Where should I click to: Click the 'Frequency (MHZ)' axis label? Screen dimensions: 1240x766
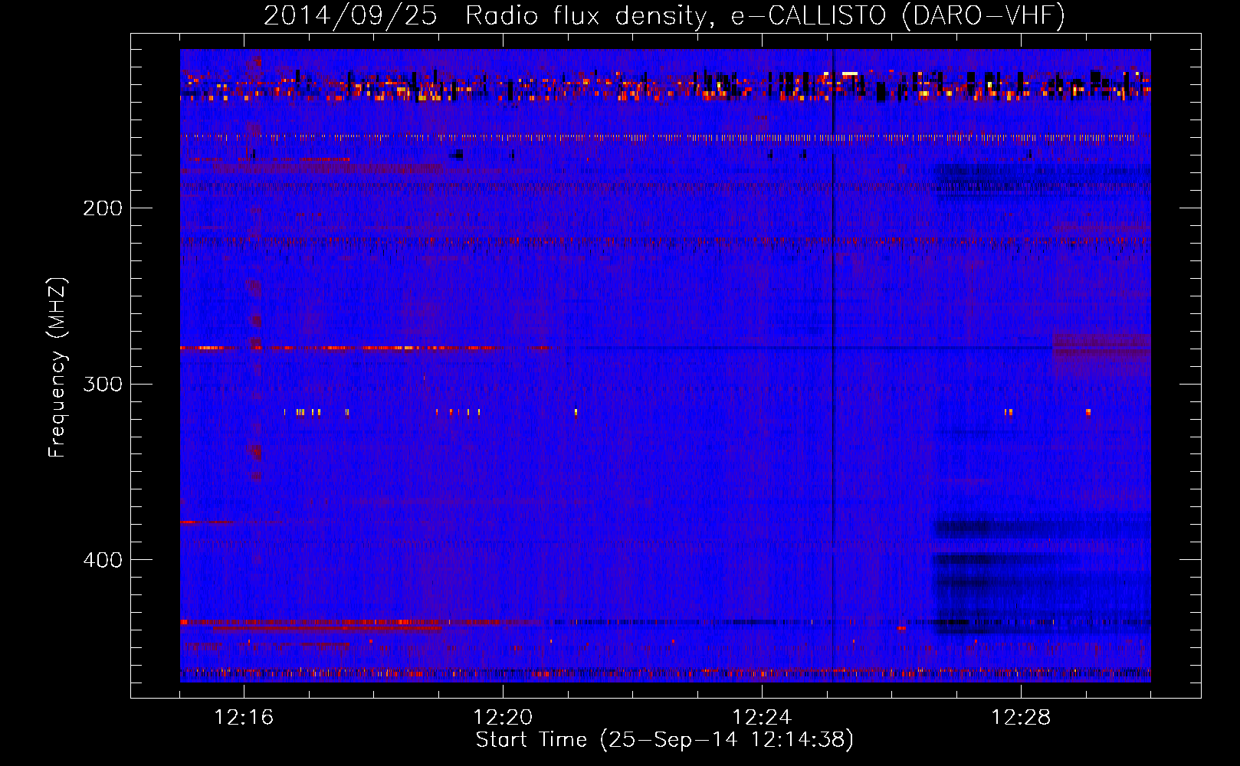pos(58,368)
